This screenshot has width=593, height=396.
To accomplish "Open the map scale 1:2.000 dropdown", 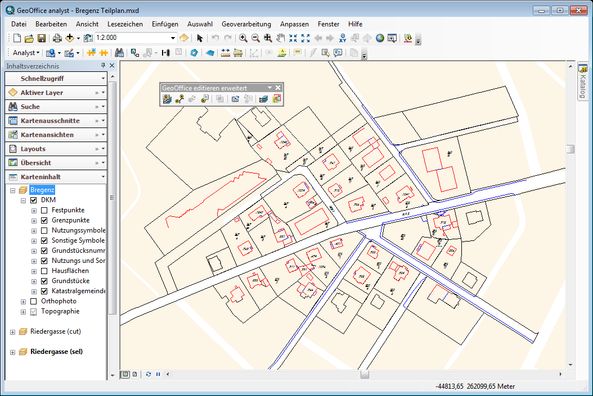I will coord(173,38).
